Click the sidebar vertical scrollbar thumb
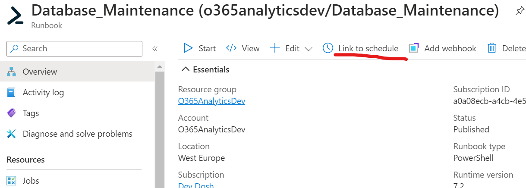 click(x=159, y=129)
